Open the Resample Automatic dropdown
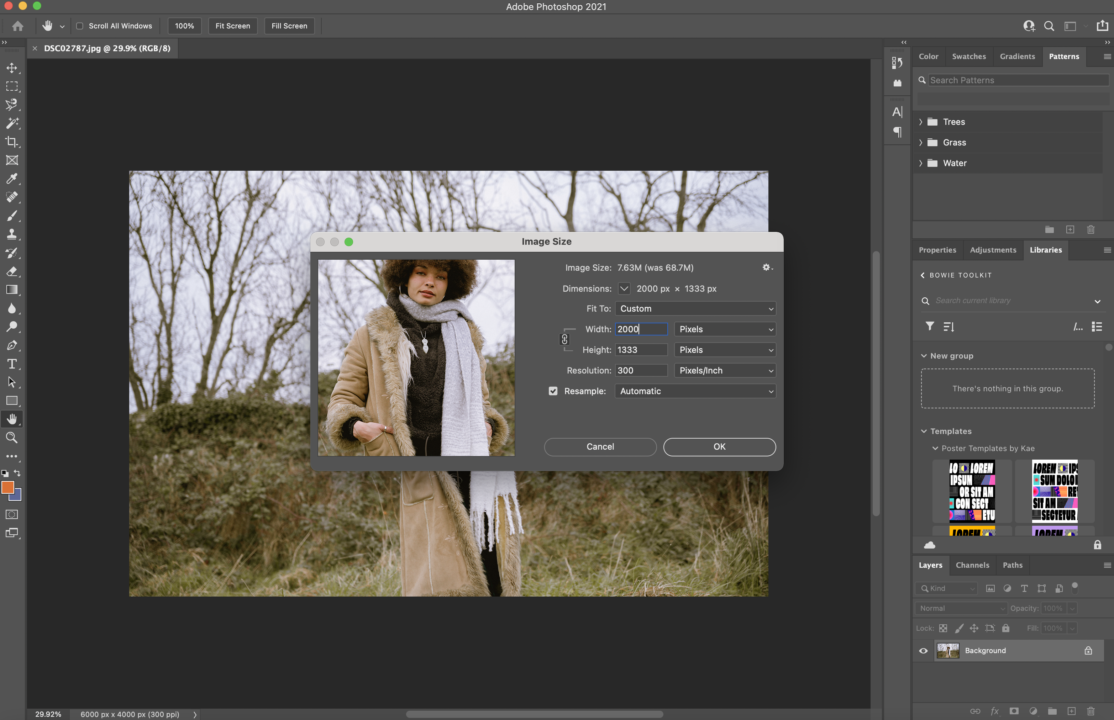1114x720 pixels. 695,391
